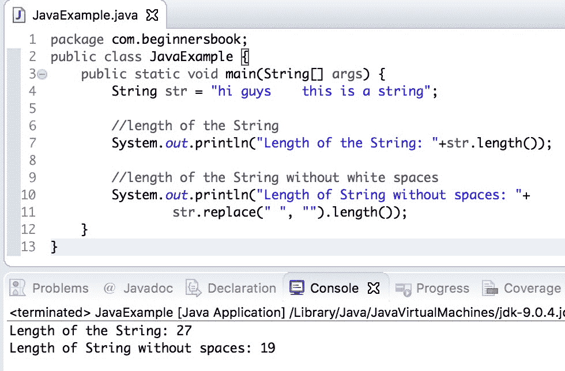Select the Console tab
Viewport: 565px width, 371px height.
pos(334,288)
